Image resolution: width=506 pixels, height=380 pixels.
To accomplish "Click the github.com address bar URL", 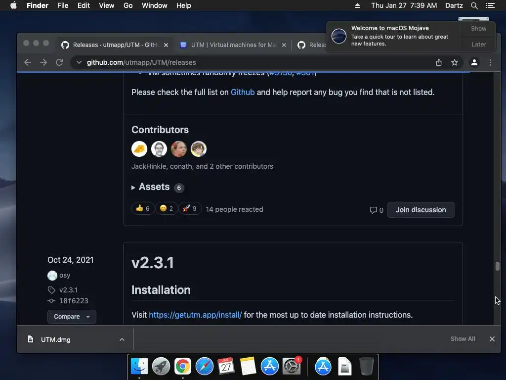I will click(141, 62).
